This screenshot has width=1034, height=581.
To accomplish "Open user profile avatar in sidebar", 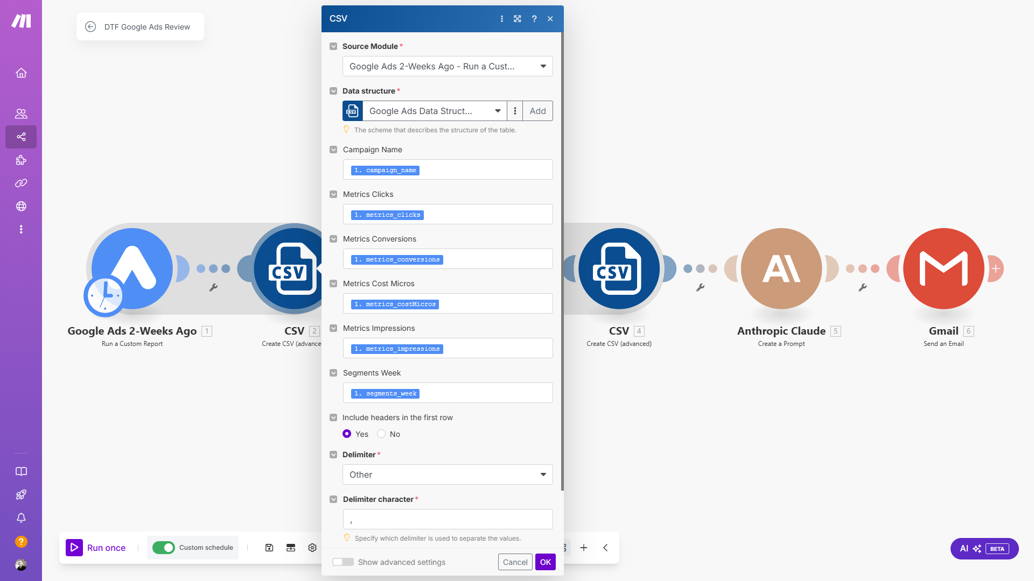I will click(21, 564).
